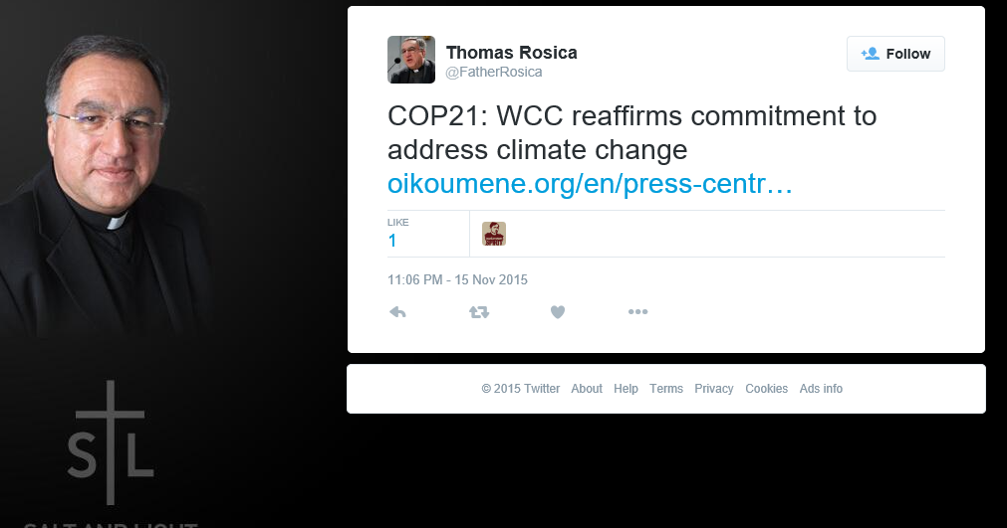The height and width of the screenshot is (528, 1007).
Task: Click the reply arrow icon
Action: tap(397, 312)
